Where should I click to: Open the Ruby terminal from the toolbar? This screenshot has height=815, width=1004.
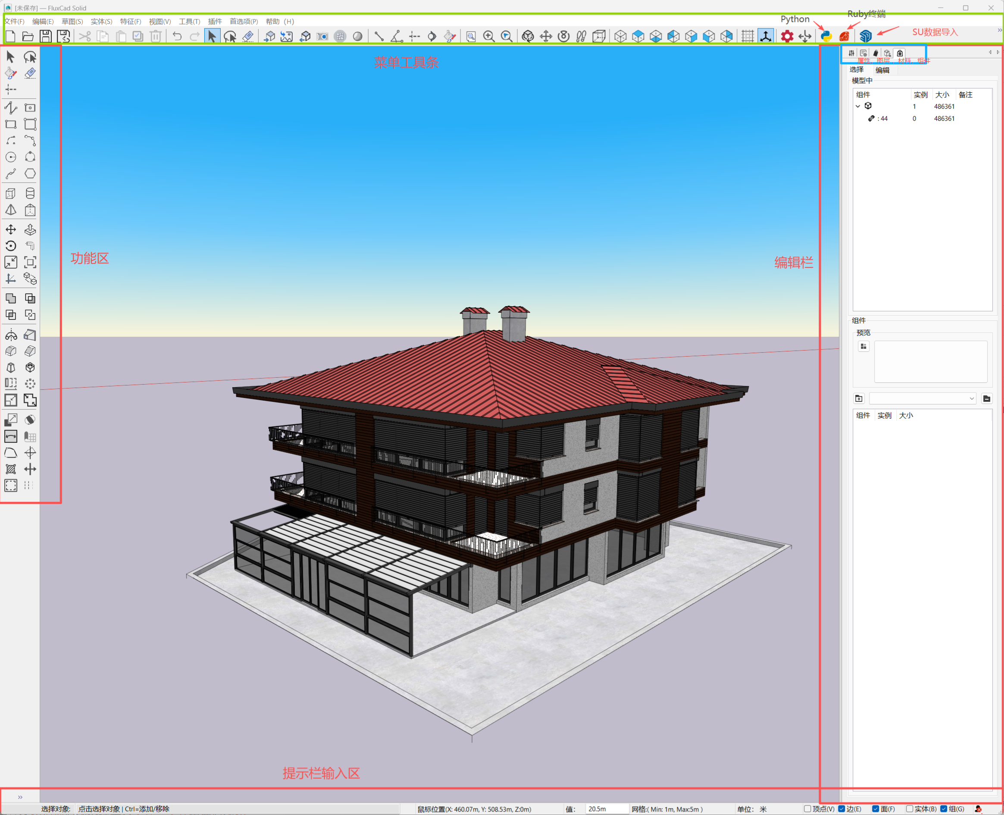pyautogui.click(x=844, y=36)
